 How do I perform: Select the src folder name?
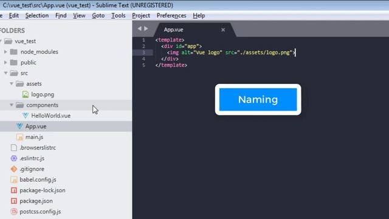[24, 73]
